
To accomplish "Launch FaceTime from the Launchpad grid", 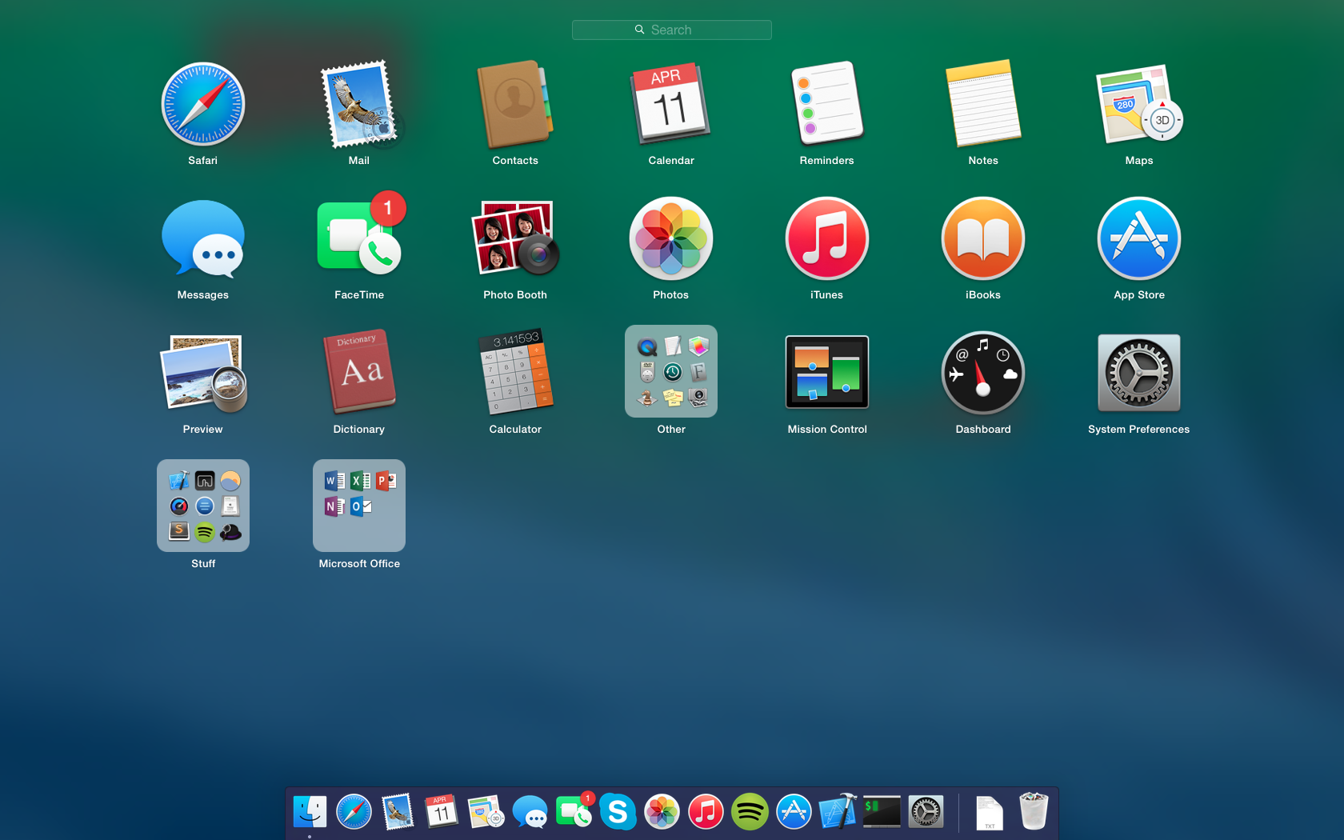I will pos(359,238).
